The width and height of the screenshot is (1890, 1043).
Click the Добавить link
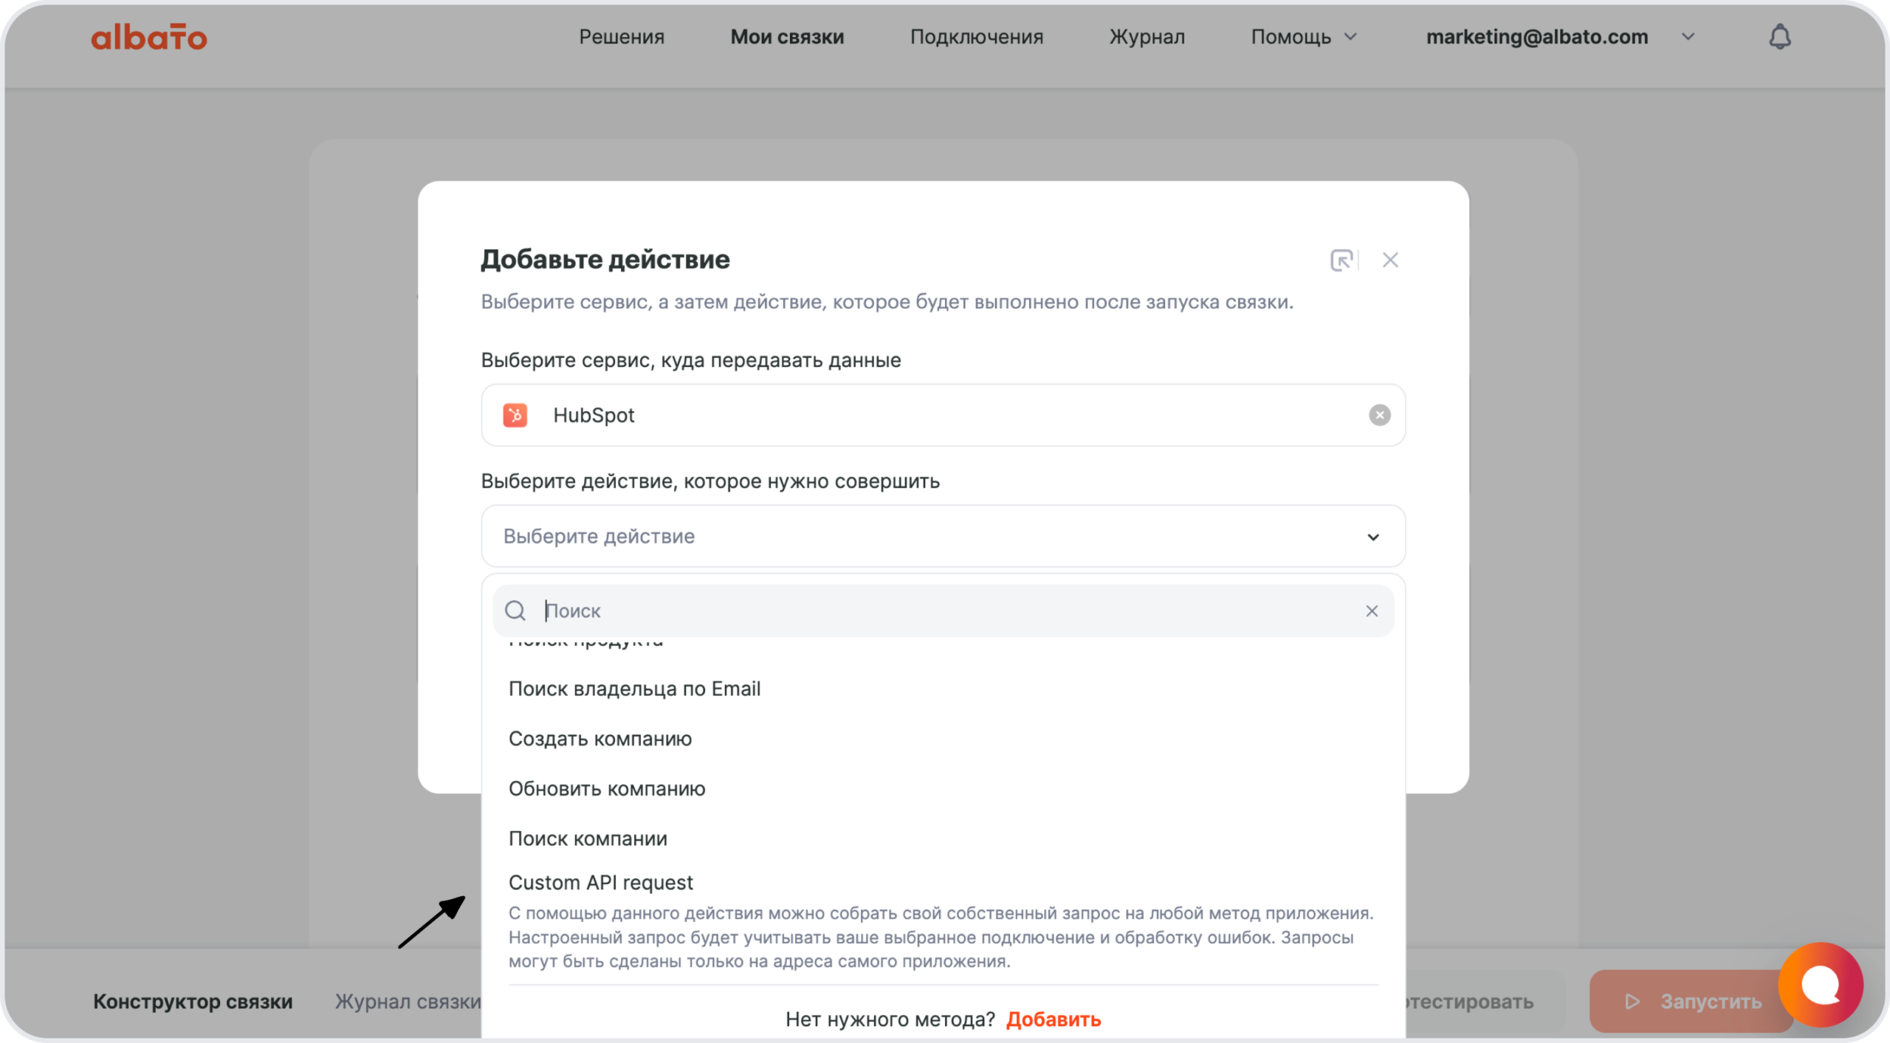pos(1053,1019)
